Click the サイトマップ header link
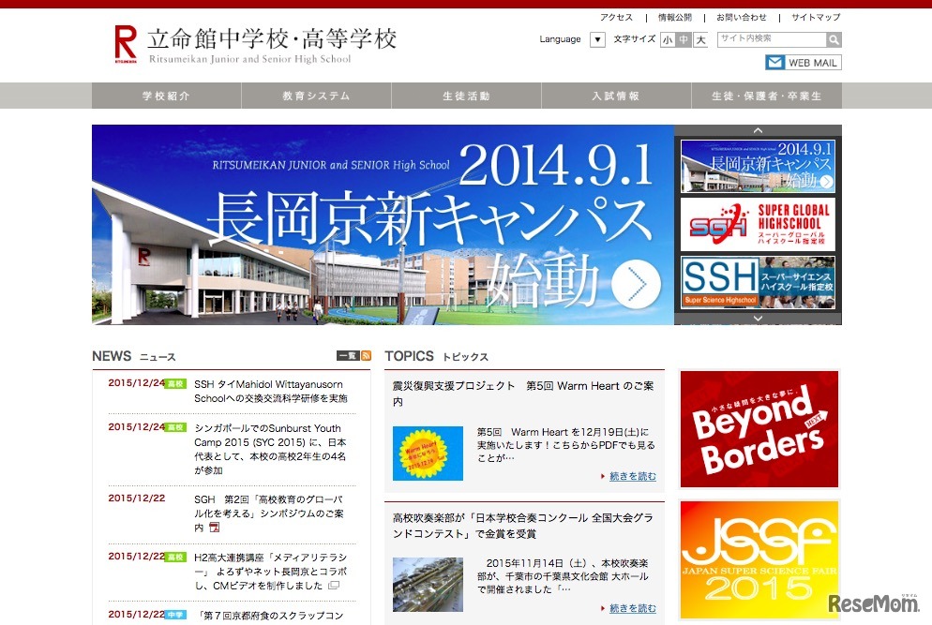The image size is (932, 625). [x=816, y=17]
